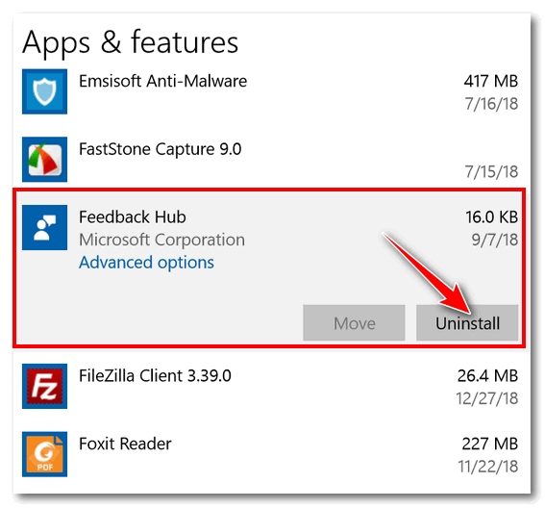The width and height of the screenshot is (545, 508).
Task: Click the 16.0 KB size value
Action: click(491, 217)
